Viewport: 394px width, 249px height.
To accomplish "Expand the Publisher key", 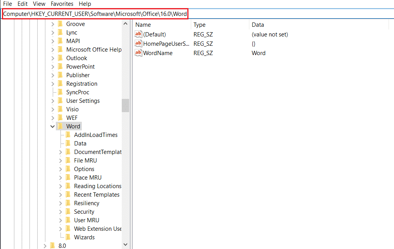I will (x=52, y=75).
